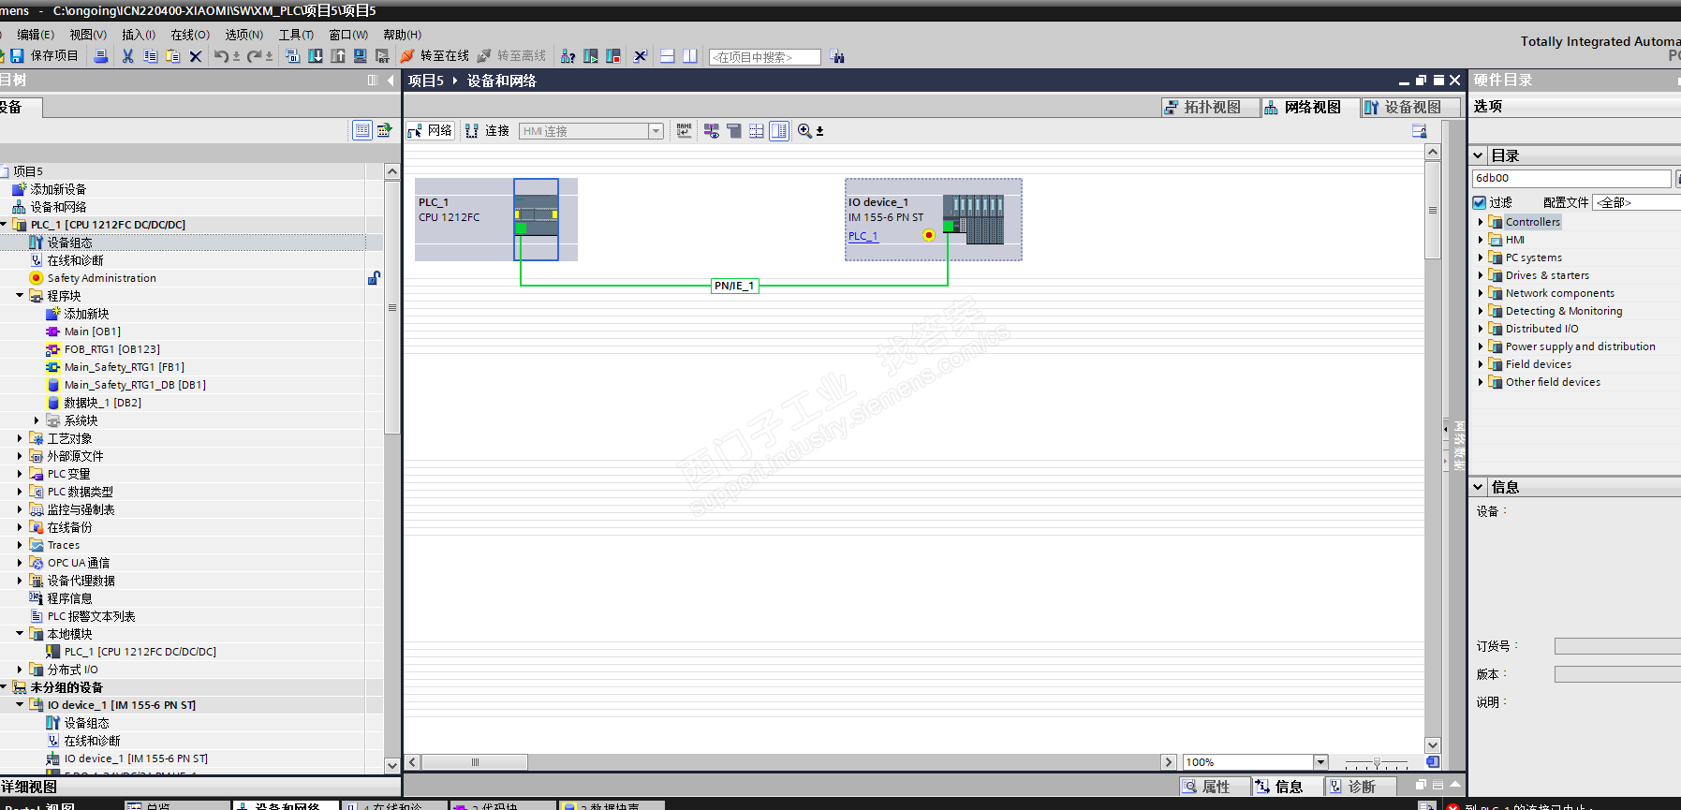
Task: Click the 在项目中搜索 search field
Action: [x=765, y=57]
